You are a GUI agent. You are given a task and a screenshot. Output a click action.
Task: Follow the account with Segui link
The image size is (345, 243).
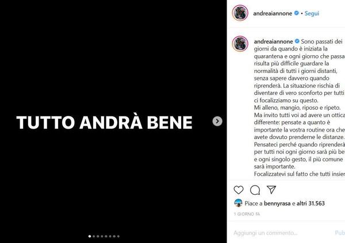point(312,13)
